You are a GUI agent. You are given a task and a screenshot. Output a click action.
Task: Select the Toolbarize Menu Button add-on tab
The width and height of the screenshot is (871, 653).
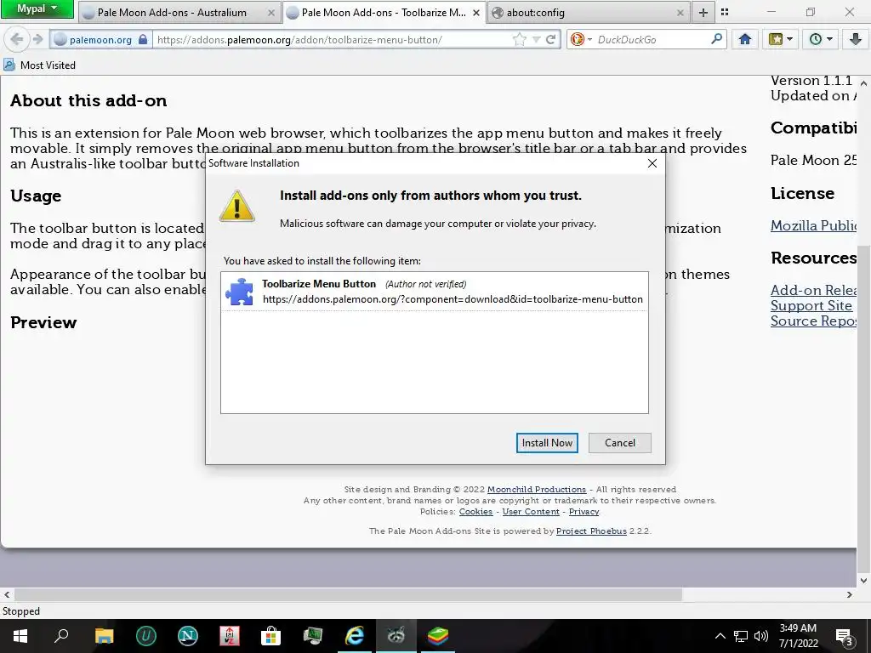click(x=384, y=12)
